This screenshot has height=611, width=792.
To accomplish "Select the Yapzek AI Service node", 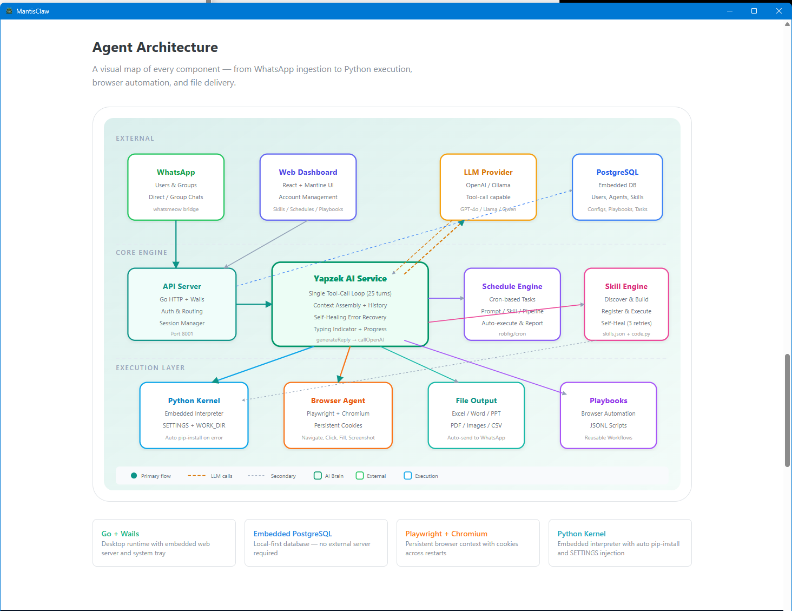I will coord(350,304).
